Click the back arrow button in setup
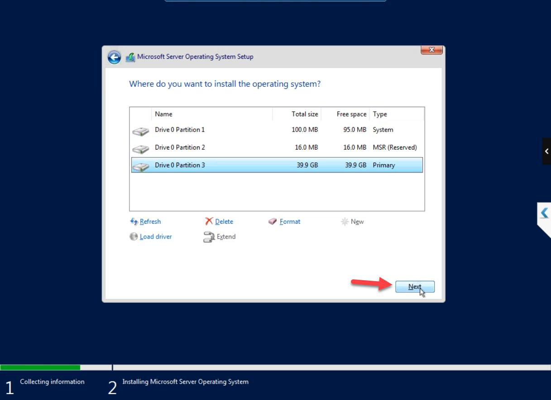Screen dimensions: 551x400 point(114,57)
